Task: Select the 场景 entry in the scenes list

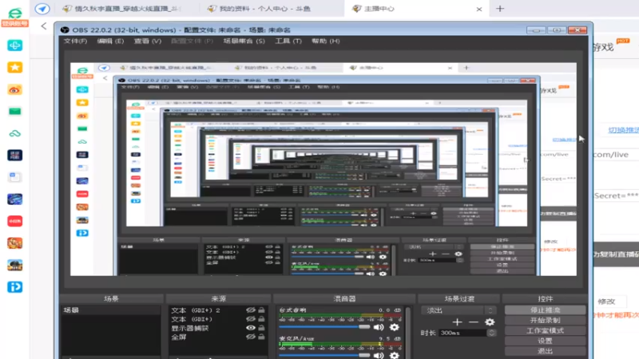Action: [x=111, y=310]
